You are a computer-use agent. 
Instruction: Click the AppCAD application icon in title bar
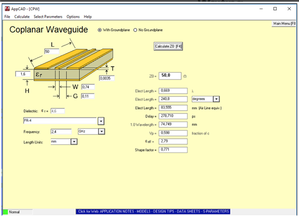pyautogui.click(x=7, y=9)
